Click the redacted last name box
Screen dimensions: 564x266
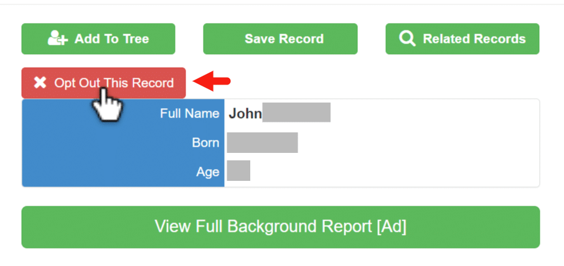tap(296, 113)
